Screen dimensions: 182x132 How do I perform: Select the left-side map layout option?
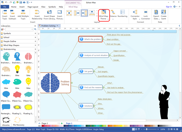77,13
